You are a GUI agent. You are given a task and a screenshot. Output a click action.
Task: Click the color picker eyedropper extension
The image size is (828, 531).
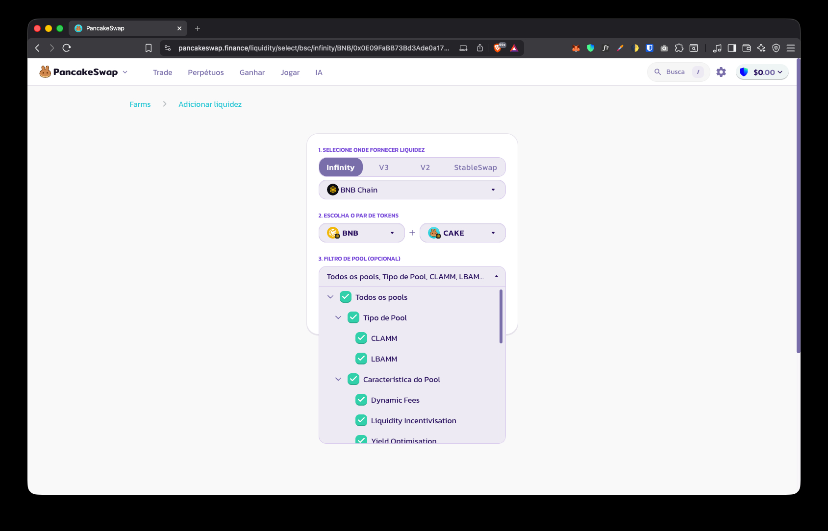click(x=620, y=48)
